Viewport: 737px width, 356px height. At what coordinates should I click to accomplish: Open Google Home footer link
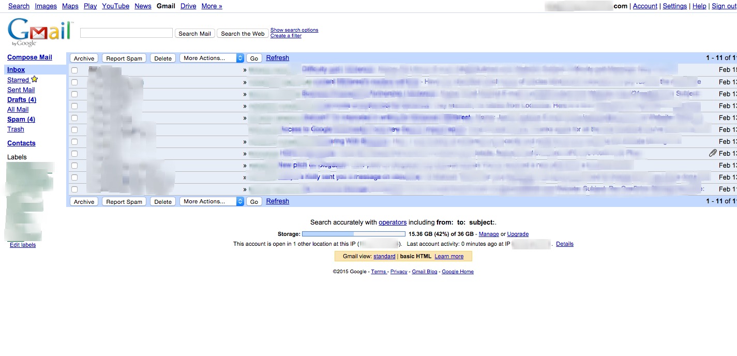click(458, 272)
